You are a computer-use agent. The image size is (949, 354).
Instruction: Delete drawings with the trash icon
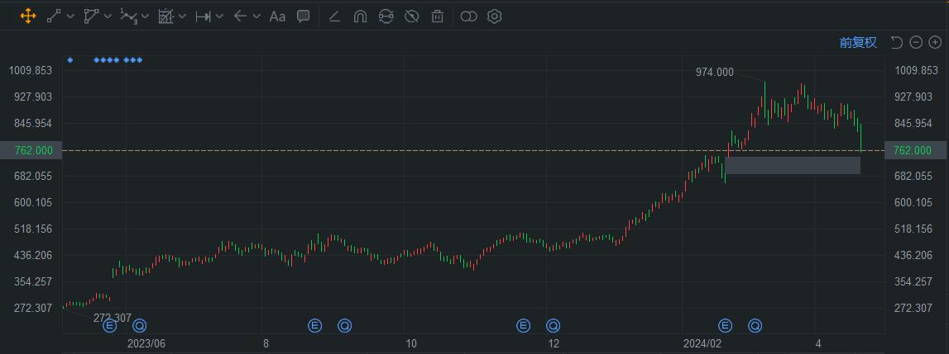(438, 16)
